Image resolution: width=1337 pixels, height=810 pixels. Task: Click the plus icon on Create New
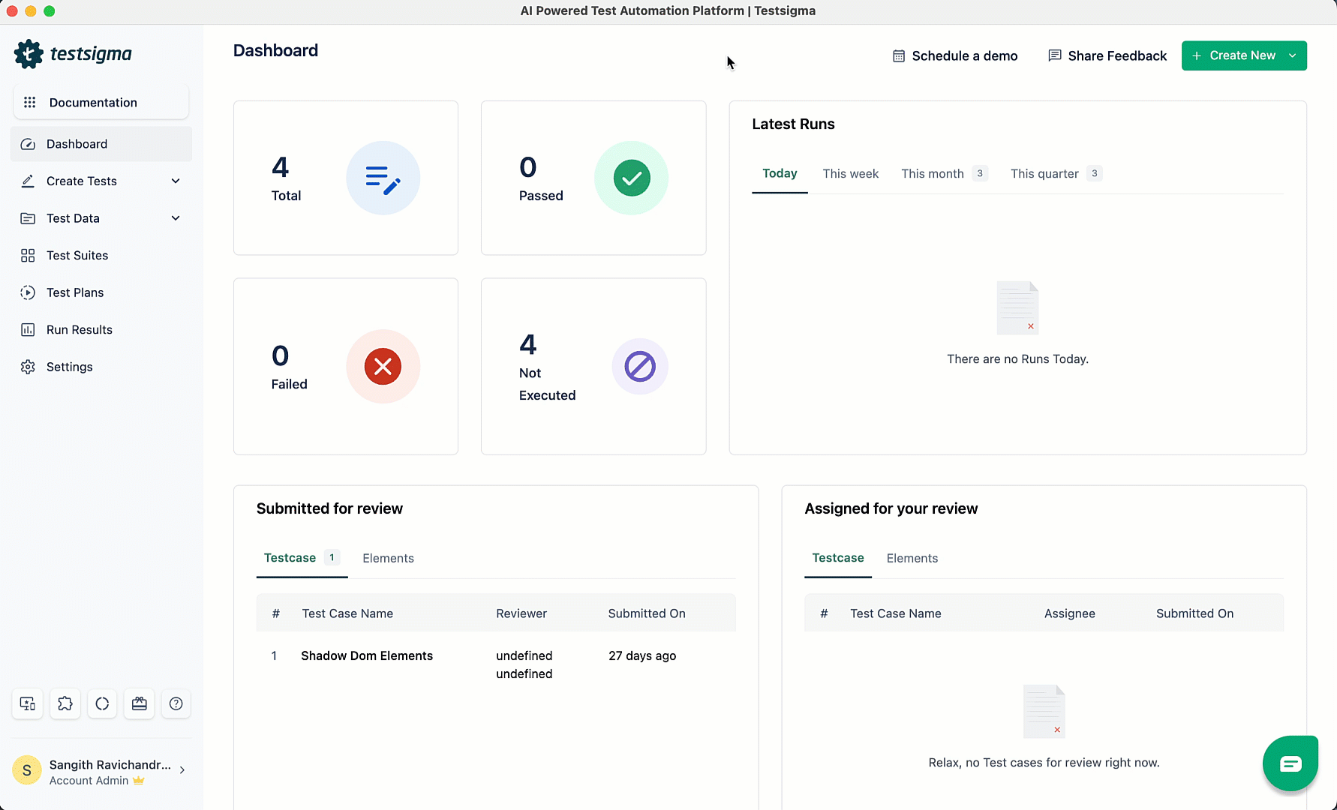click(x=1197, y=55)
